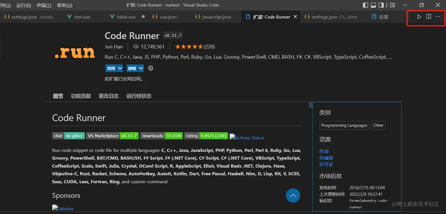
Task: Toggle the primary sidebar layout icon
Action: coord(365,5)
